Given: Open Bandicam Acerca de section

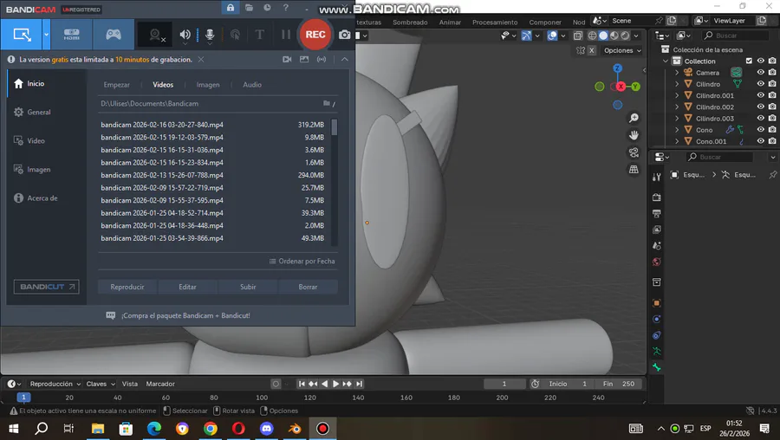Looking at the screenshot, I should [47, 197].
